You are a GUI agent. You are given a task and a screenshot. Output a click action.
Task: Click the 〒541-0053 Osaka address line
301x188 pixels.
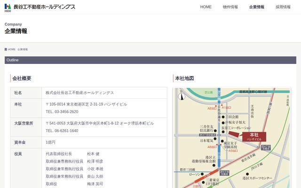coord(100,123)
